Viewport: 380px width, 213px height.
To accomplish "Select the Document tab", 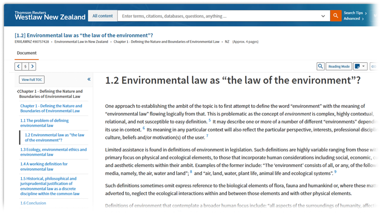I will 27,53.
